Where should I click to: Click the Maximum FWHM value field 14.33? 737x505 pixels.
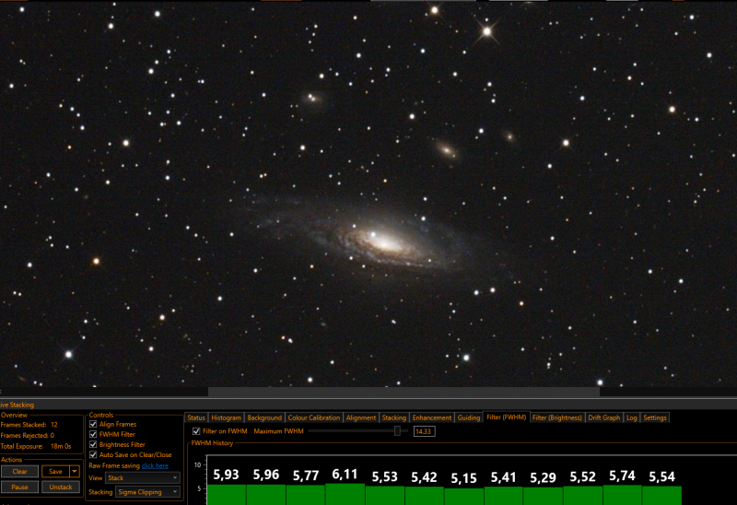click(x=424, y=431)
